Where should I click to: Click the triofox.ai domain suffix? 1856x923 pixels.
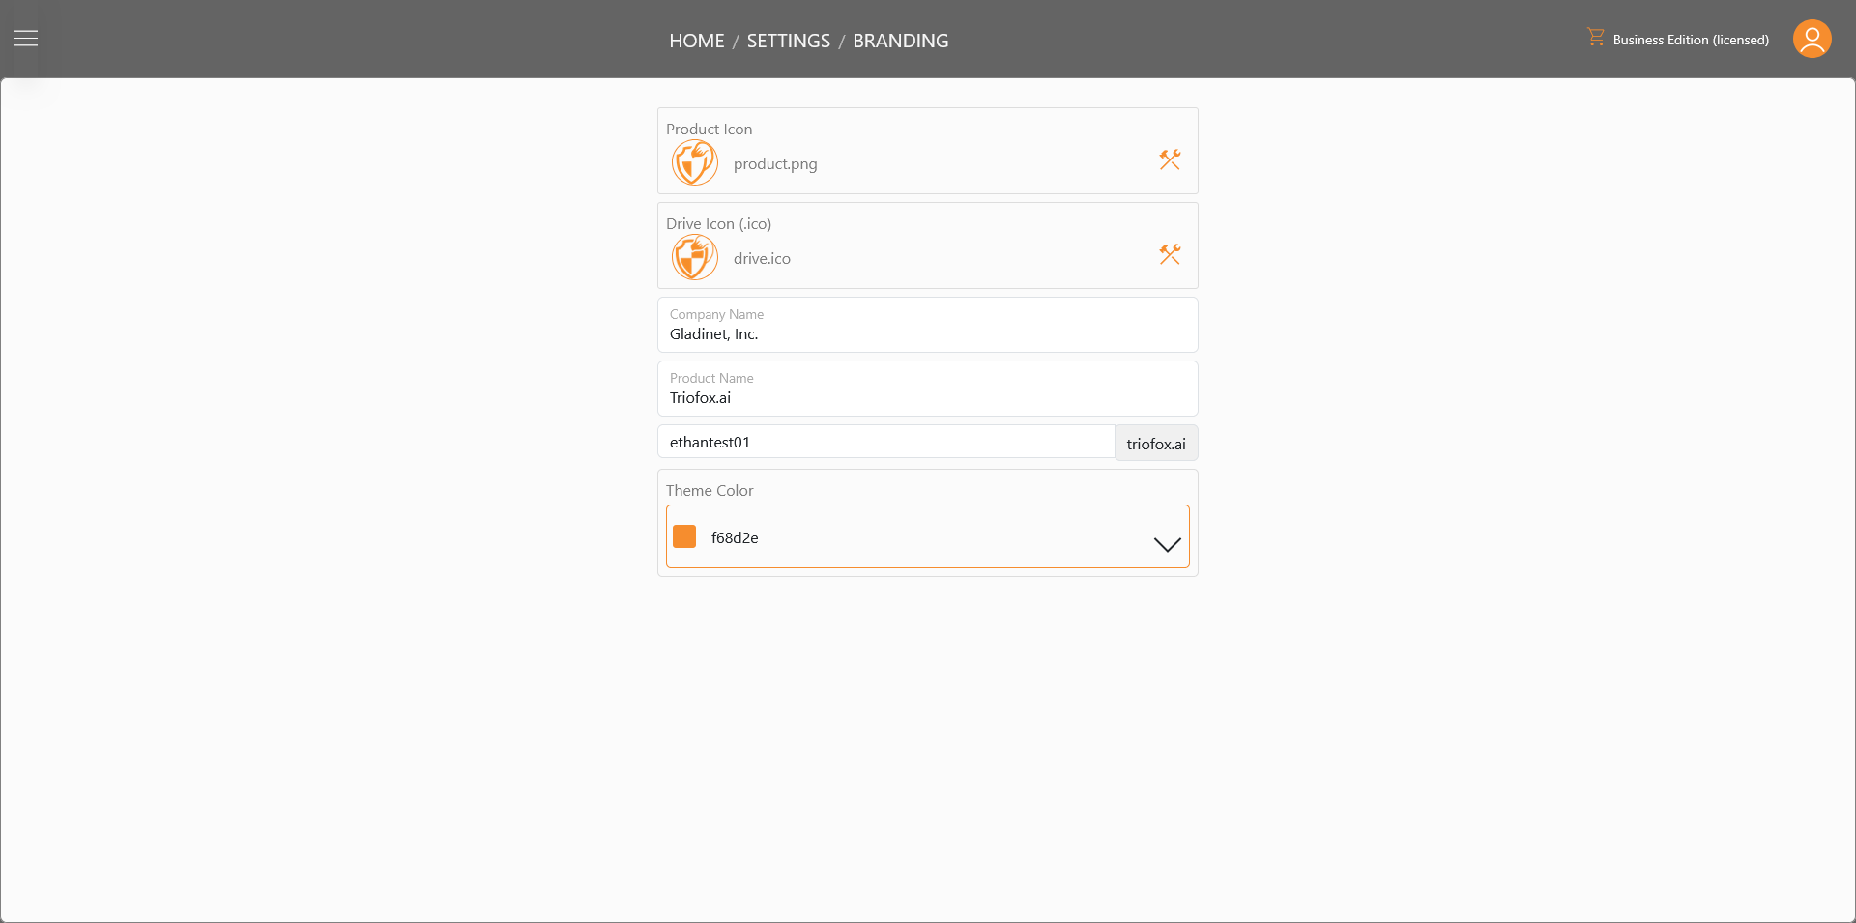coord(1156,444)
